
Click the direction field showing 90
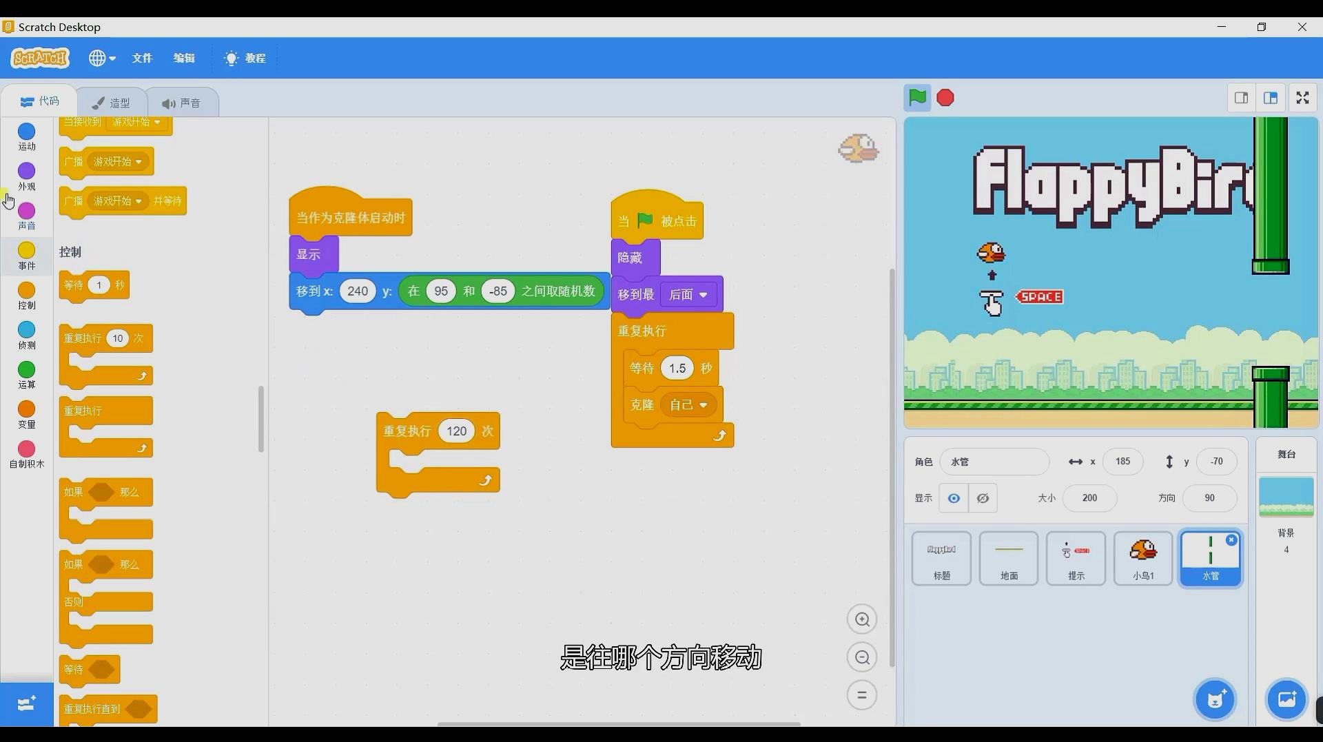[1209, 498]
